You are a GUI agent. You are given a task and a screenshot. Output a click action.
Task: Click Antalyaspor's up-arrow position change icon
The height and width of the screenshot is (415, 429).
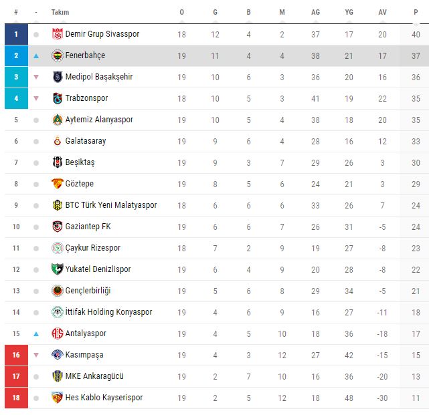[x=36, y=333]
